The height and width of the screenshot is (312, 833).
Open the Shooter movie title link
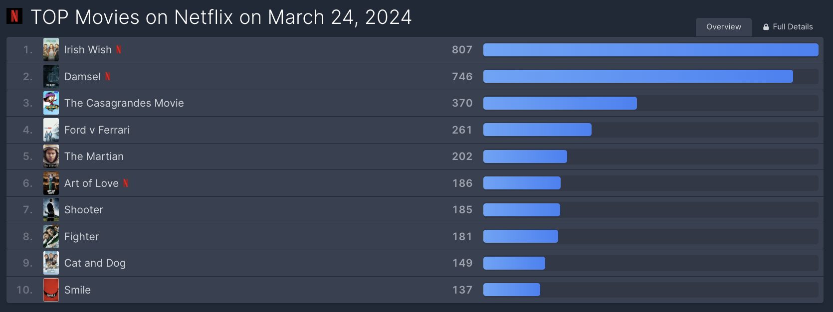(x=84, y=210)
